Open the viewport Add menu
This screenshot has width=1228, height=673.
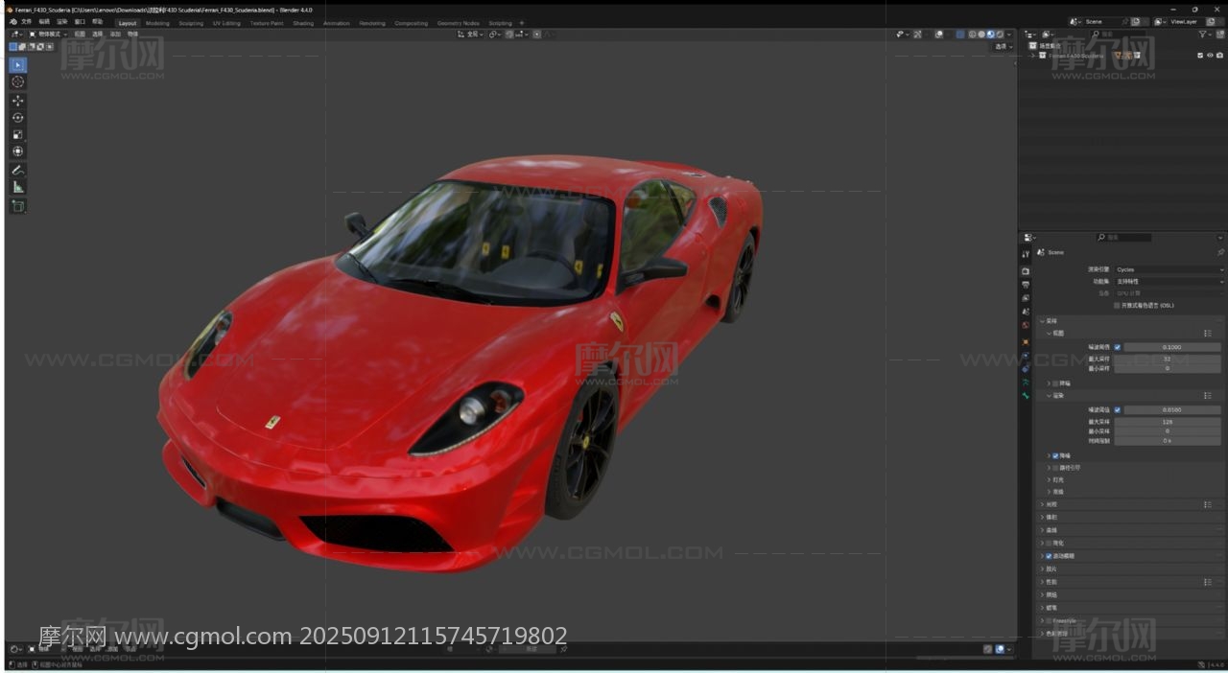115,35
